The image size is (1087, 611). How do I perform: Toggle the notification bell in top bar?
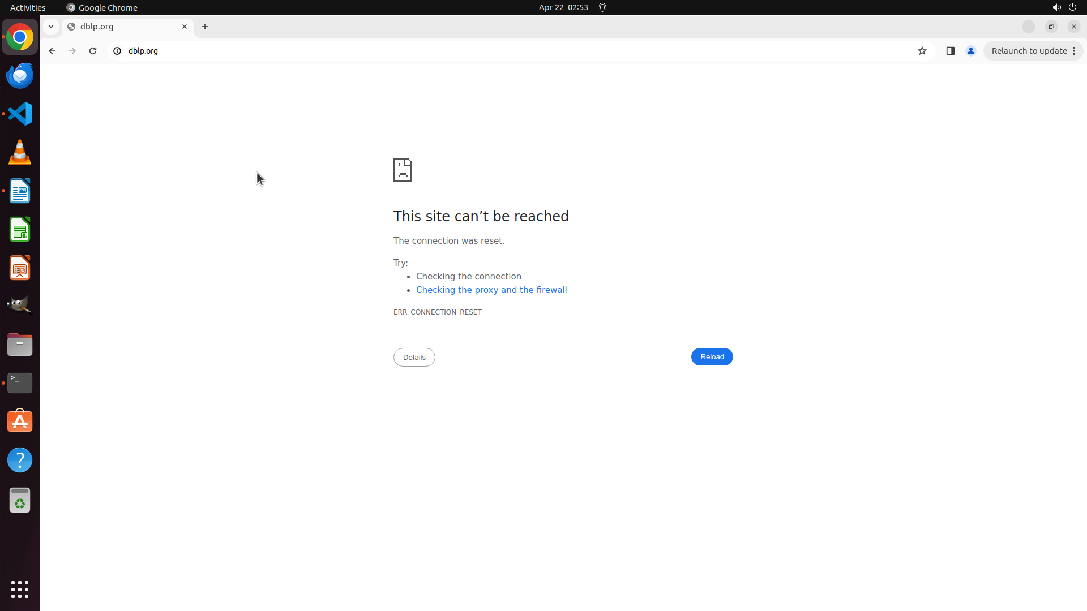pos(602,7)
